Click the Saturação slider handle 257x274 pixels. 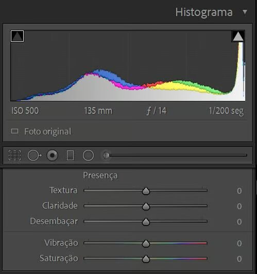click(146, 259)
